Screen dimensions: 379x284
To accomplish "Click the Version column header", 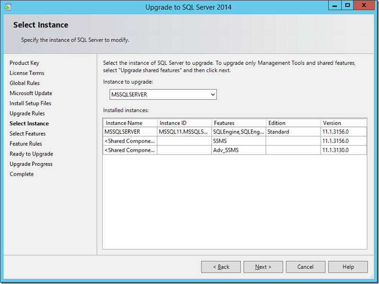I will pos(344,123).
